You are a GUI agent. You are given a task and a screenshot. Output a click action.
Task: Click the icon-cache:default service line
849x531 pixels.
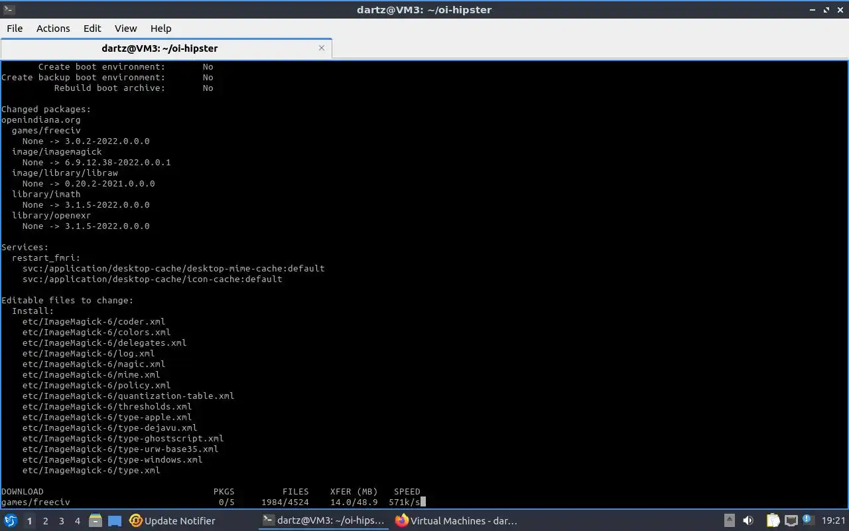[x=153, y=279]
